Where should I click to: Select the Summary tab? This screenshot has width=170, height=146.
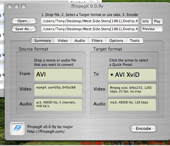43,41
